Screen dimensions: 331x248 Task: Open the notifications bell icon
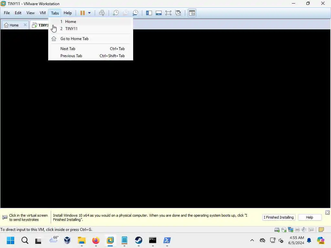(309, 240)
